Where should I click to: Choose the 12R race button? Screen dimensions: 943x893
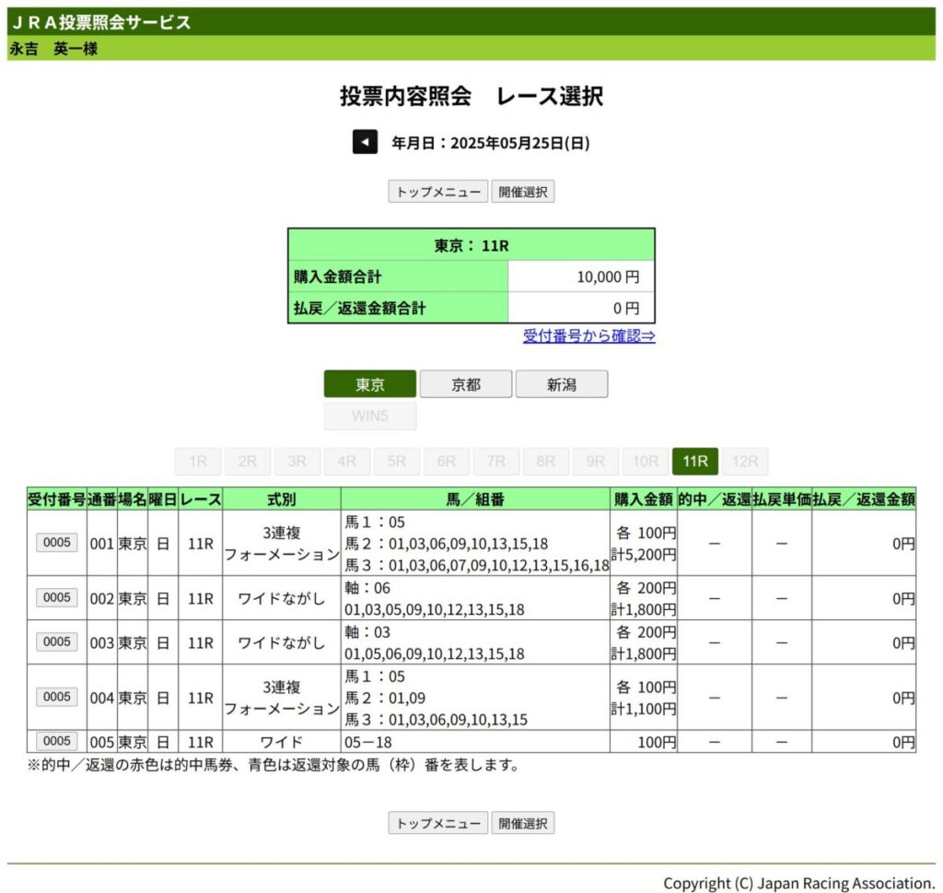point(745,462)
